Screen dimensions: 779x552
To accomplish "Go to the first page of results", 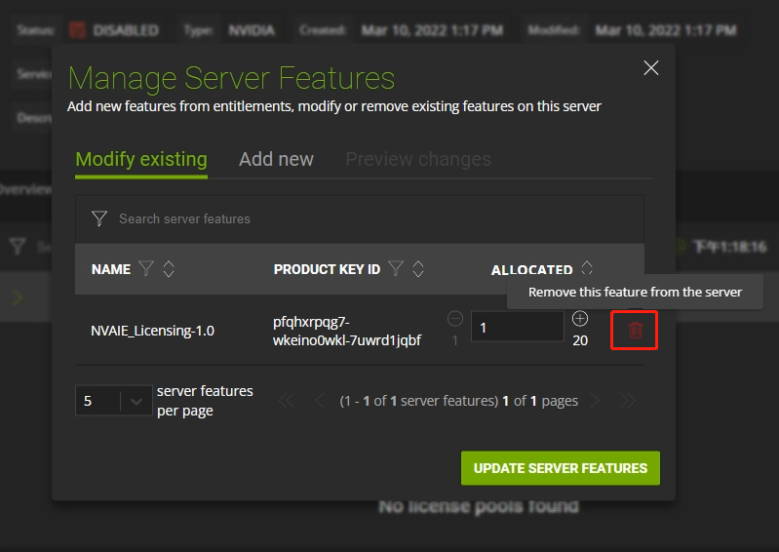I will (286, 401).
